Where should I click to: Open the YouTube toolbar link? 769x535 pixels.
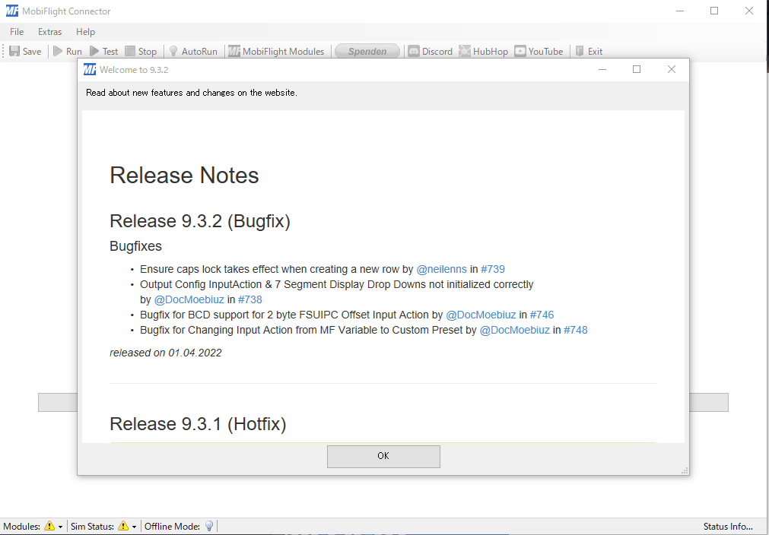539,51
